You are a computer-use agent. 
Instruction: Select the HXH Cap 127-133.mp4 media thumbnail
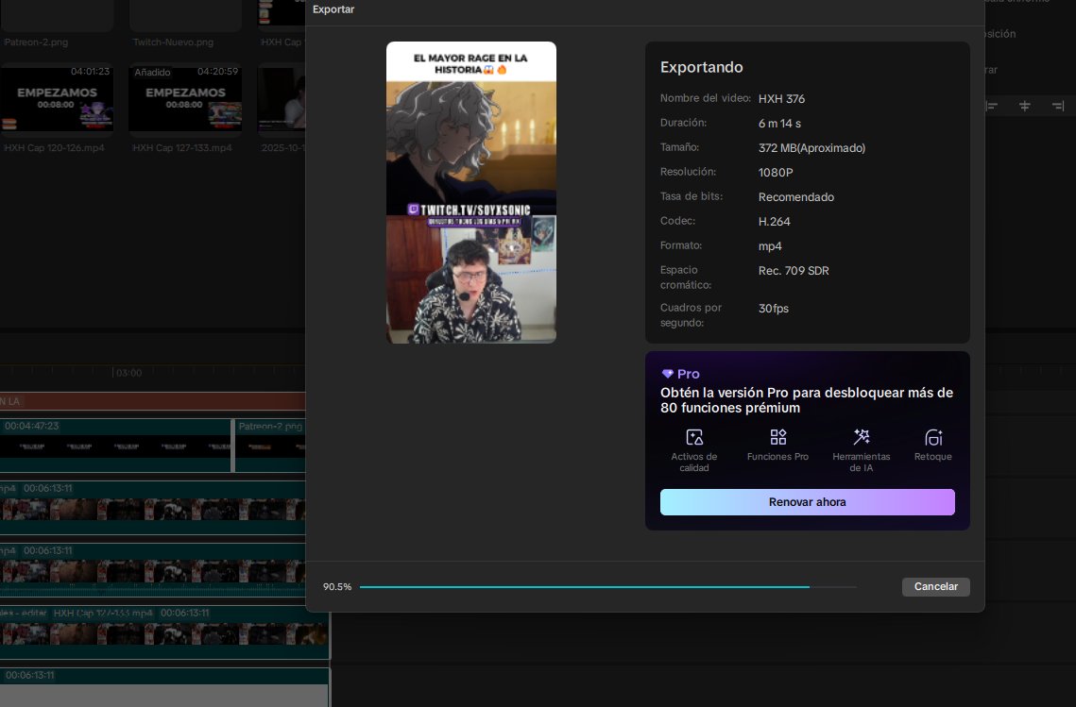tap(185, 97)
